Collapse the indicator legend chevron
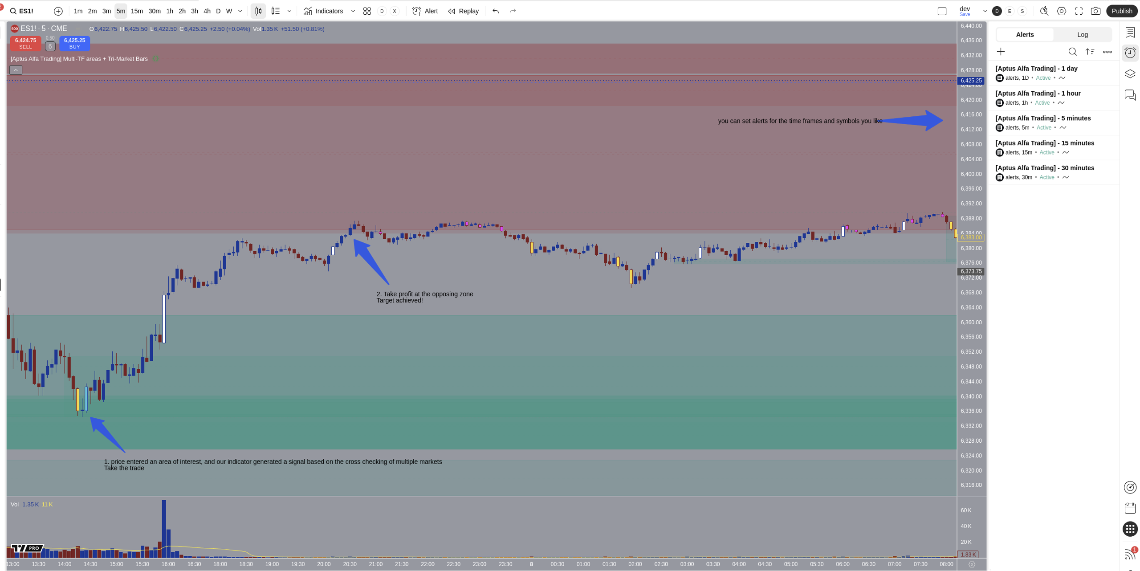The image size is (1140, 571). point(16,70)
